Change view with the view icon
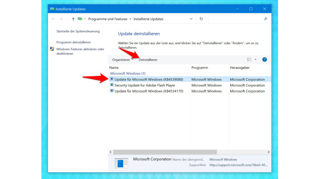The image size is (319, 179). coord(249,59)
